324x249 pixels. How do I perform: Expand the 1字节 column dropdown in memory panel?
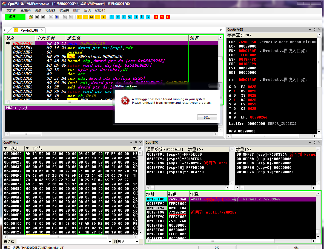pyautogui.click(x=27, y=148)
